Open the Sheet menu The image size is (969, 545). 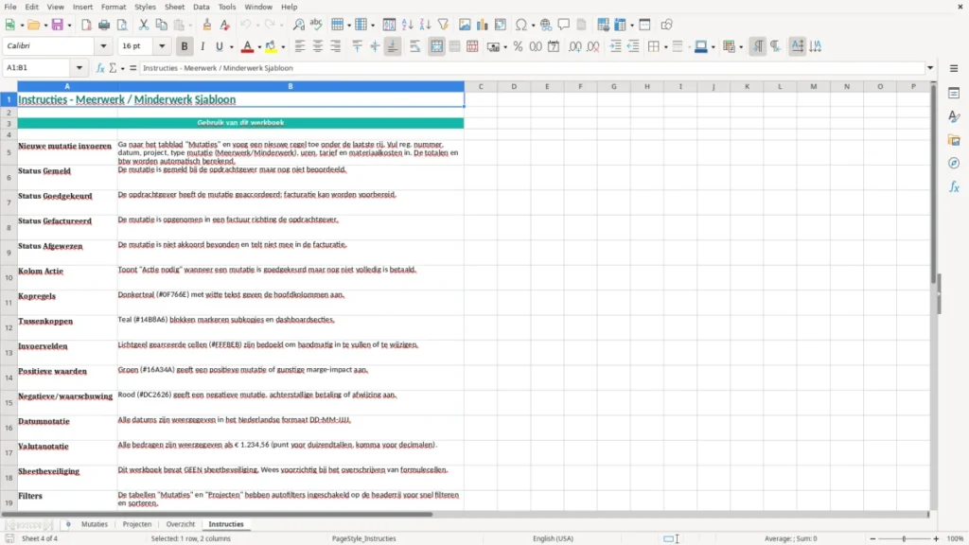pos(174,7)
